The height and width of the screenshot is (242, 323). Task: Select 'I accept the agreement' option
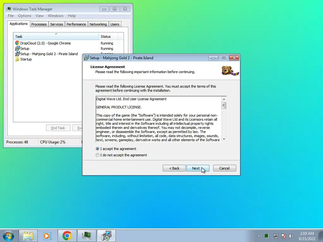tap(116, 149)
